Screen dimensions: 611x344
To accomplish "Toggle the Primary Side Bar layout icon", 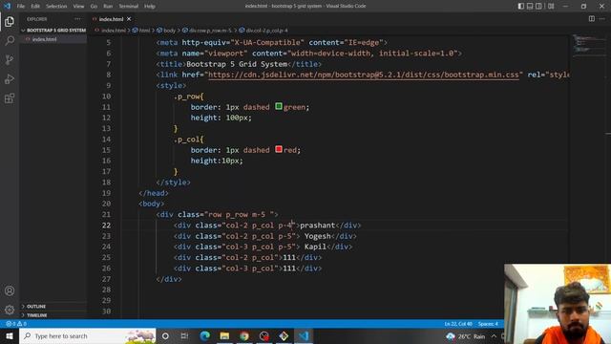I will (521, 6).
